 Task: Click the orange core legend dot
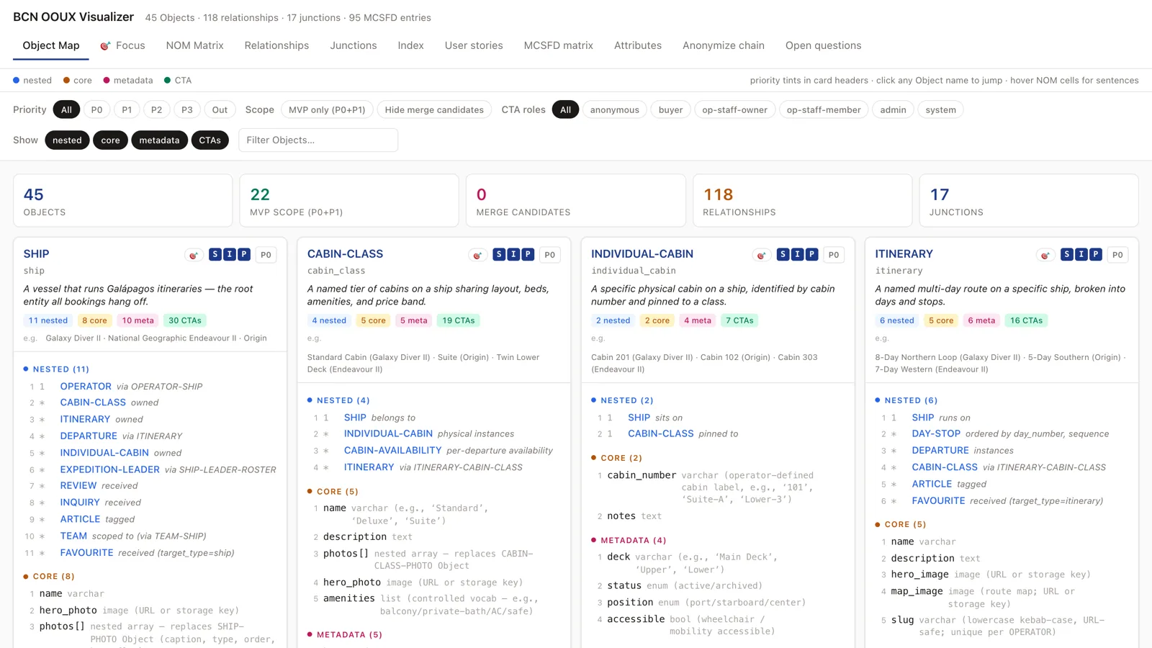66,81
